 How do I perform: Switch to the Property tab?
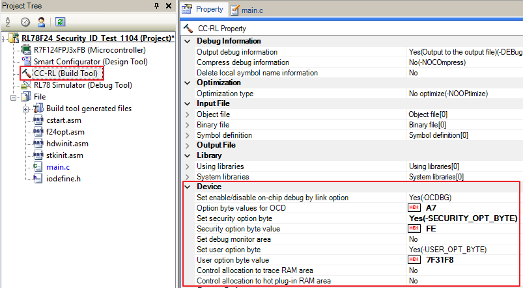point(204,9)
